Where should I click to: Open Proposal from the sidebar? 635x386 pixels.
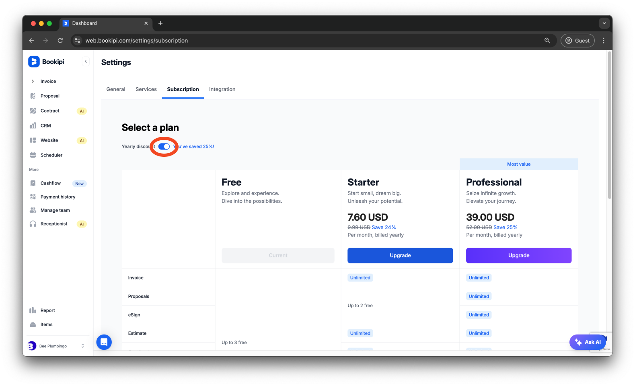50,96
